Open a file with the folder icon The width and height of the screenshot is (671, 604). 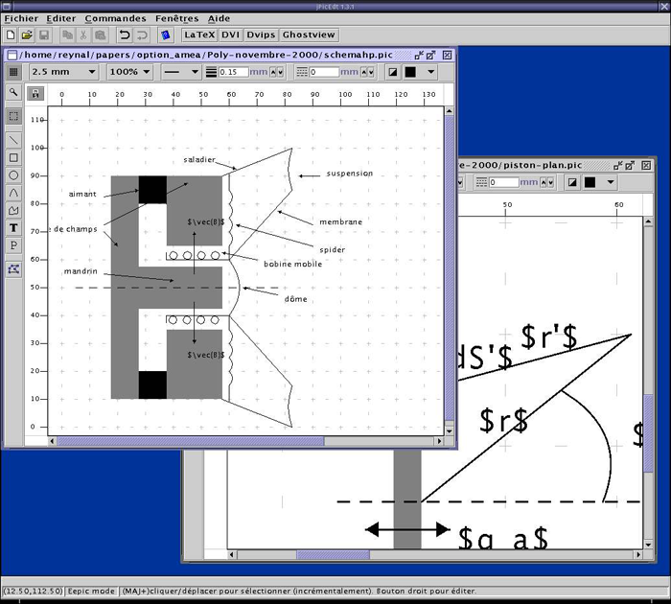tap(27, 35)
